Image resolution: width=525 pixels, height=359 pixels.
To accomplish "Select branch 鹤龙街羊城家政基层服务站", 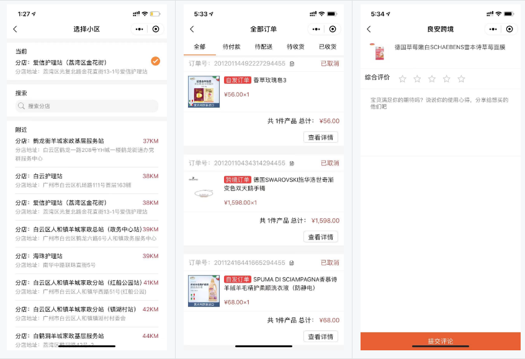I will point(87,149).
